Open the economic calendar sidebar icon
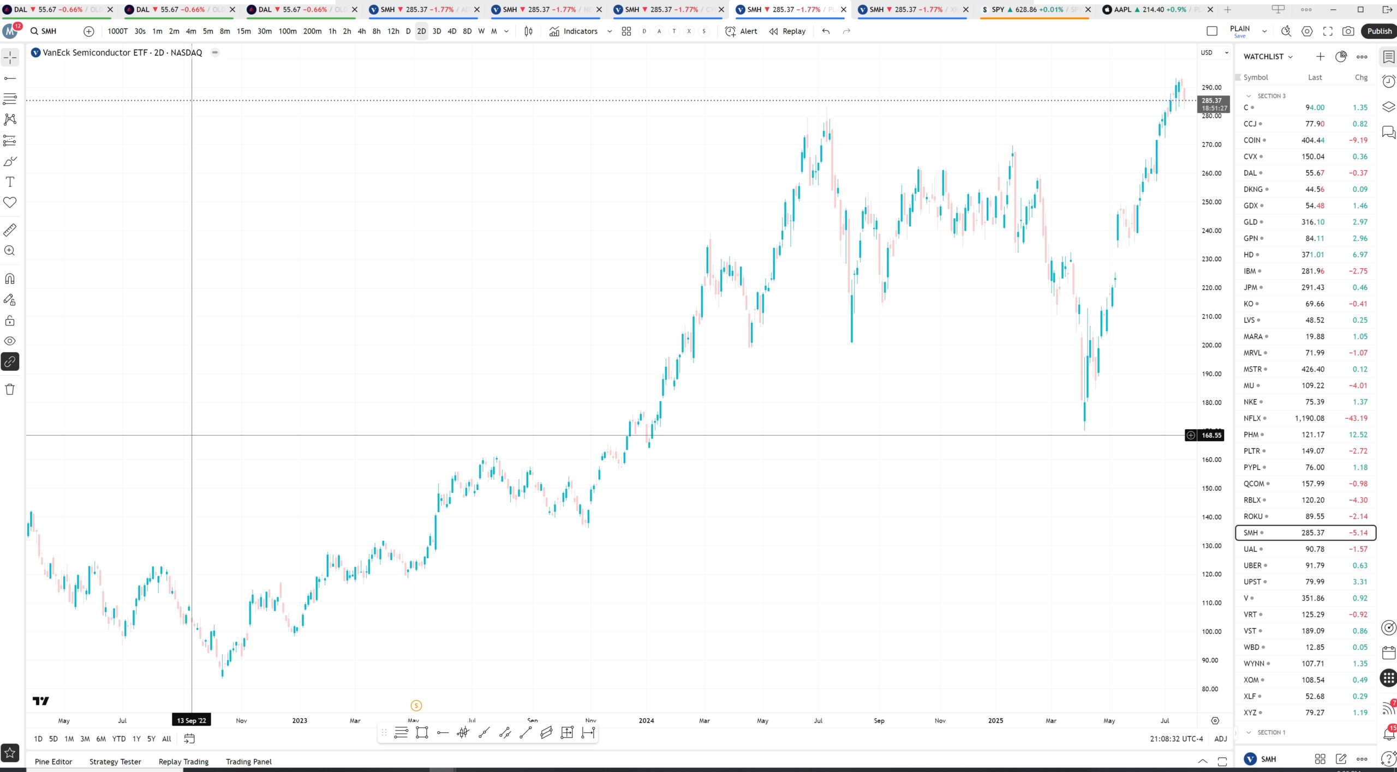Image resolution: width=1397 pixels, height=772 pixels. click(1388, 652)
